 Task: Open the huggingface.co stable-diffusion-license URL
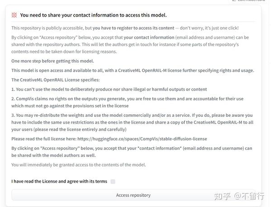pos(142,139)
